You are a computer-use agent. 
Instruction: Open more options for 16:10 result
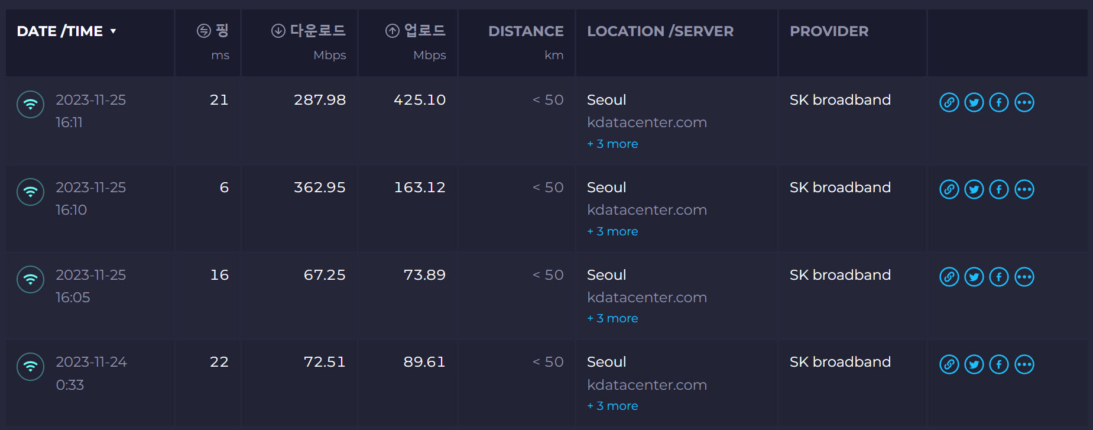(x=1024, y=189)
